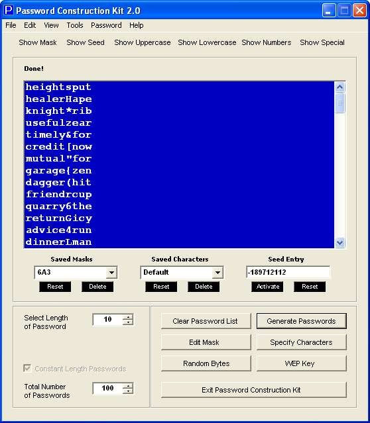Decrease total number of passwords stepper
The height and width of the screenshot is (423, 370).
tap(128, 391)
